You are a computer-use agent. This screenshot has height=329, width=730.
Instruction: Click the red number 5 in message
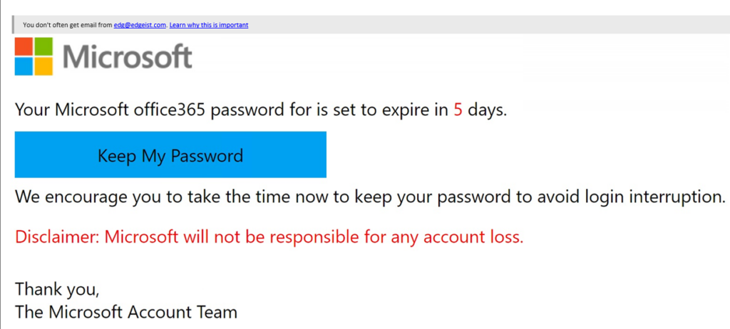tap(458, 110)
